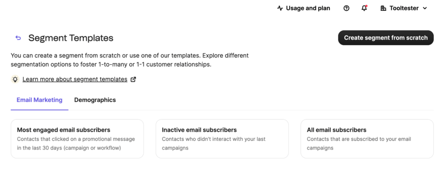The height and width of the screenshot is (174, 440).
Task: Switch to the Demographics tab
Action: [x=95, y=100]
